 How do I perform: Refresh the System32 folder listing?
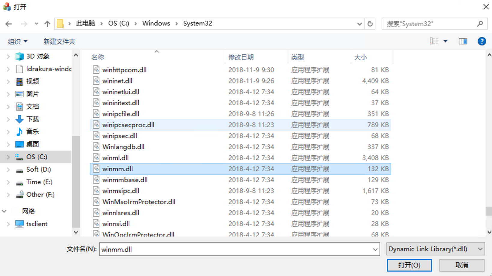(370, 24)
